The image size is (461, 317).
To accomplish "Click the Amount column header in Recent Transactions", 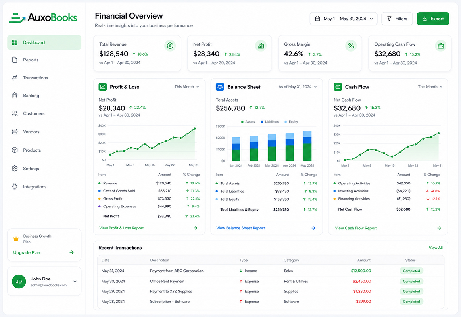I will coord(364,260).
